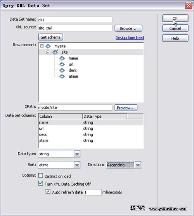Uncheck Turn XML Data Caching Off
Screen dimensions: 194x216
tap(40, 183)
